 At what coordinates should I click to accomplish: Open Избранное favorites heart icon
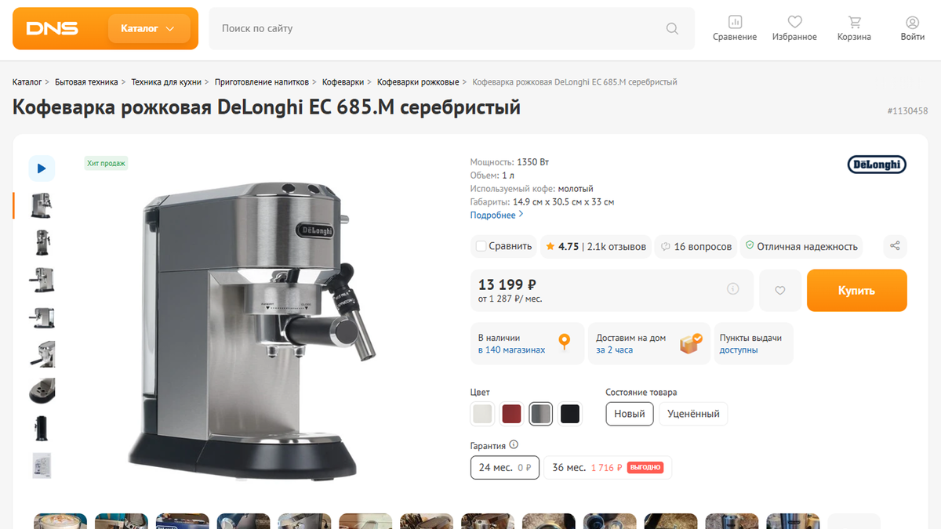pyautogui.click(x=794, y=22)
